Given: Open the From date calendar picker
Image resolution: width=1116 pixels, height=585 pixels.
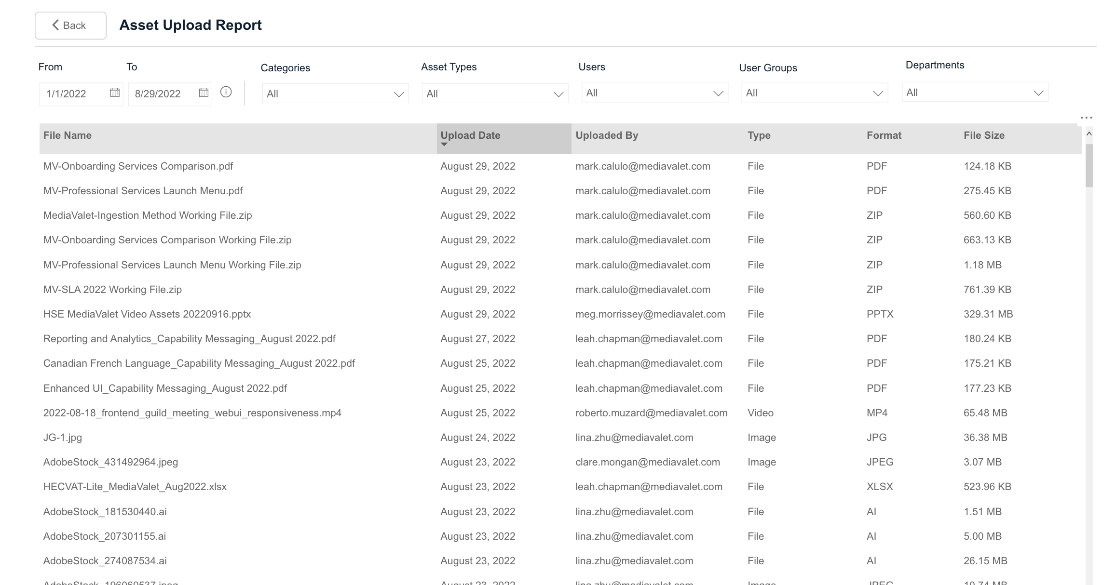Looking at the screenshot, I should click(x=114, y=93).
